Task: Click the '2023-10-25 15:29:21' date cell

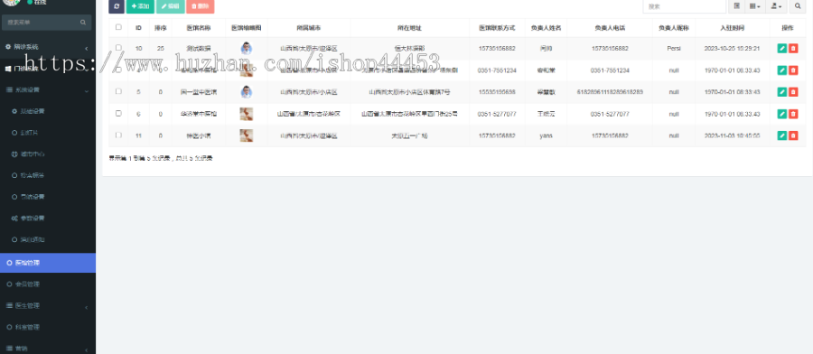Action: [732, 48]
